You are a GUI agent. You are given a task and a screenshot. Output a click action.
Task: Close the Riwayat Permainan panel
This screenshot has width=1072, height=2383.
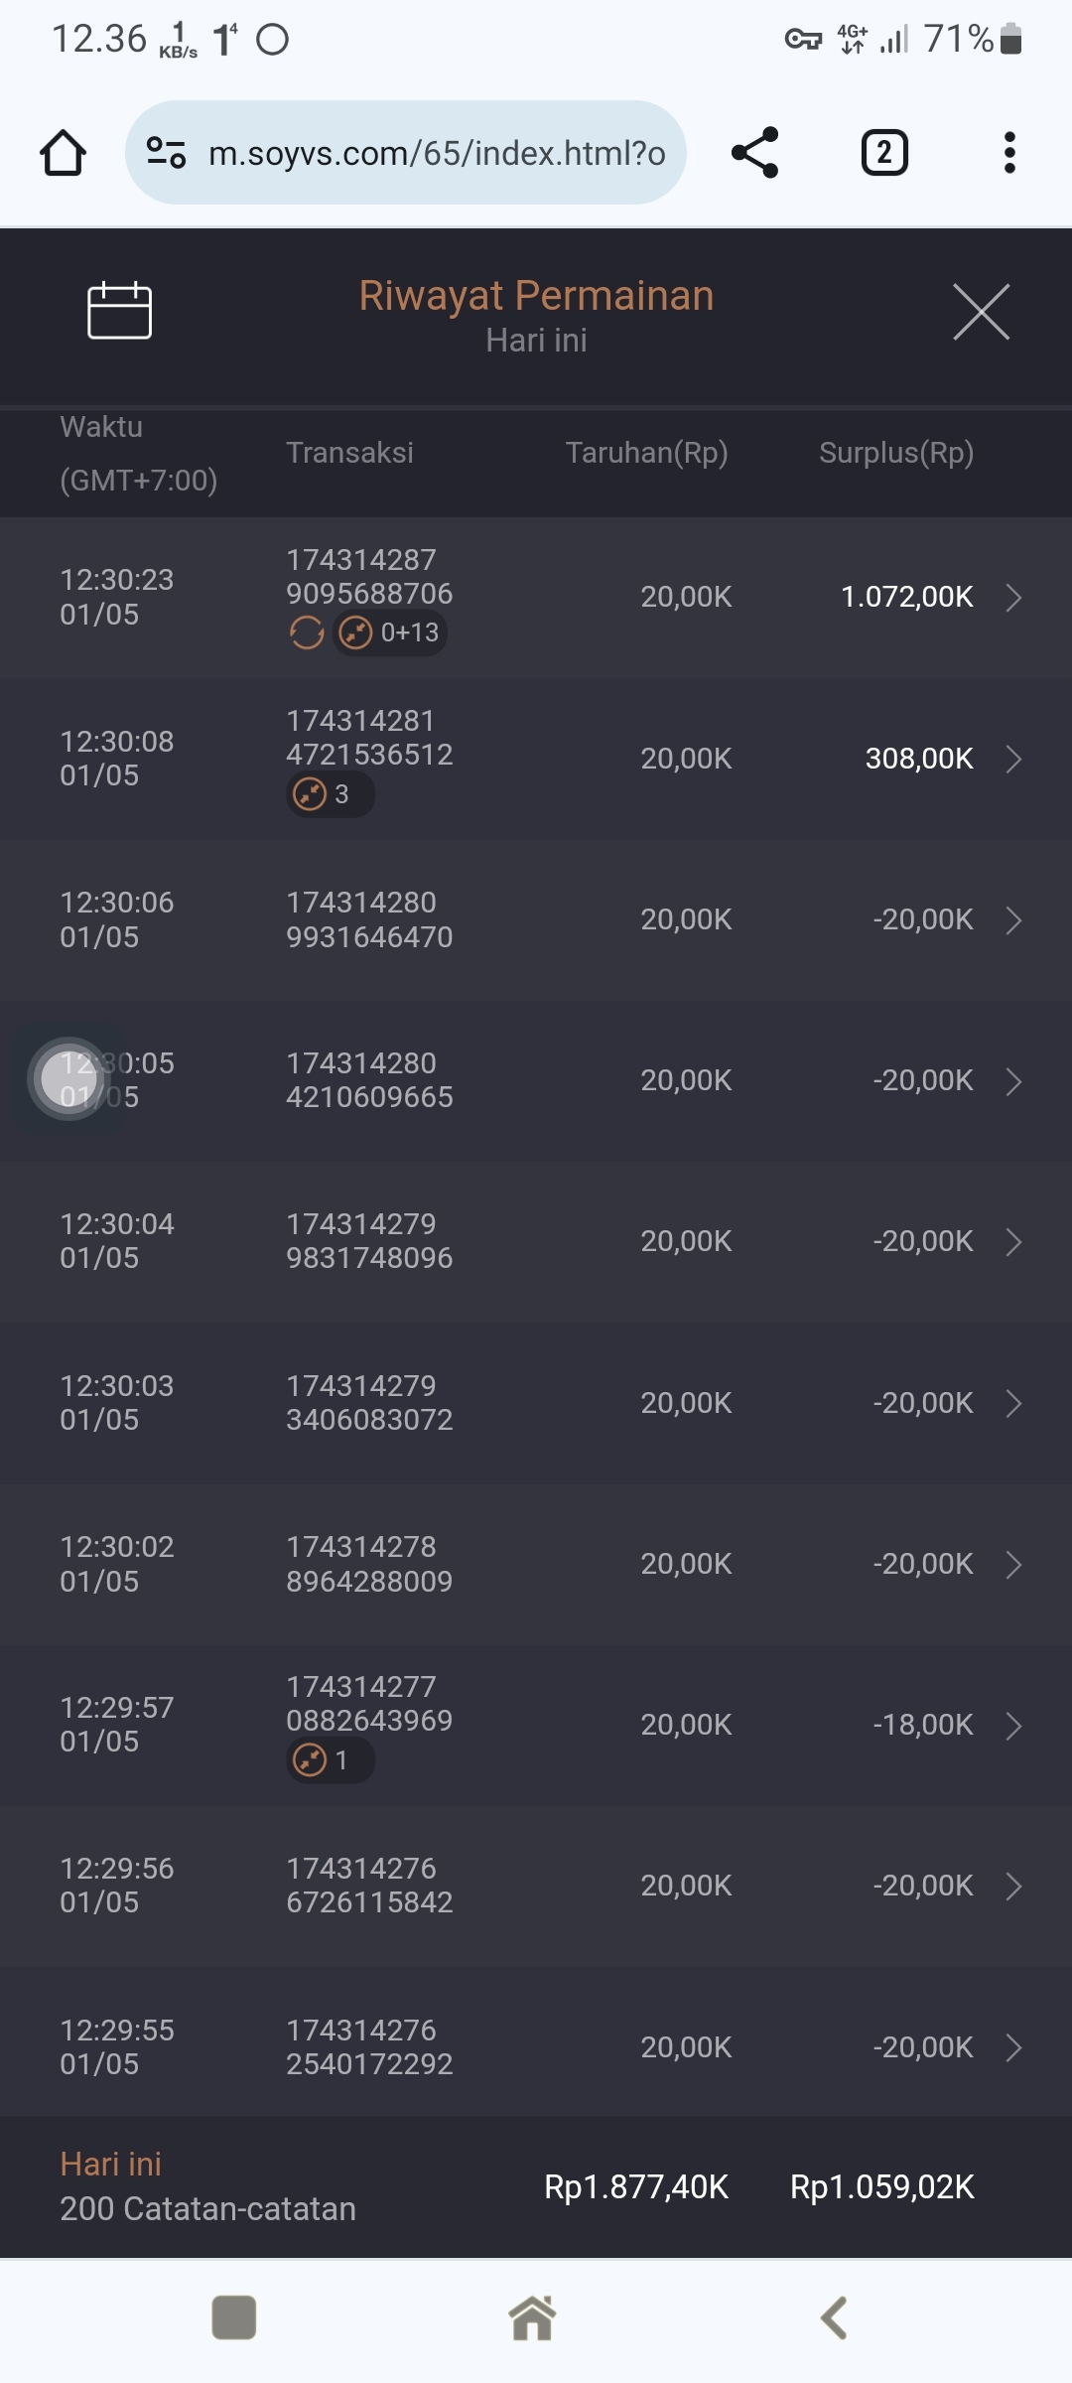[x=981, y=312]
